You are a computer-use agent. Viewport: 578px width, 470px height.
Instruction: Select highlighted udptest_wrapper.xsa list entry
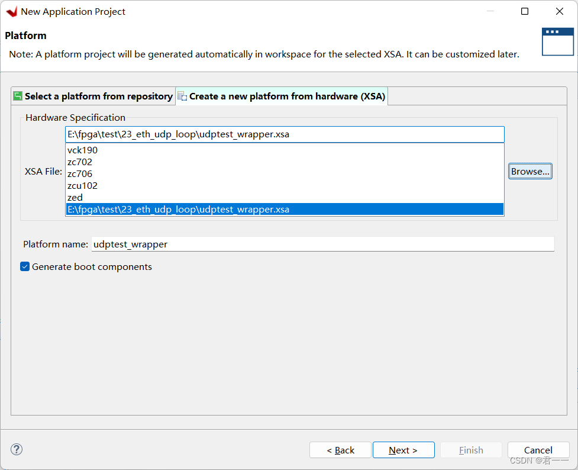pos(285,209)
